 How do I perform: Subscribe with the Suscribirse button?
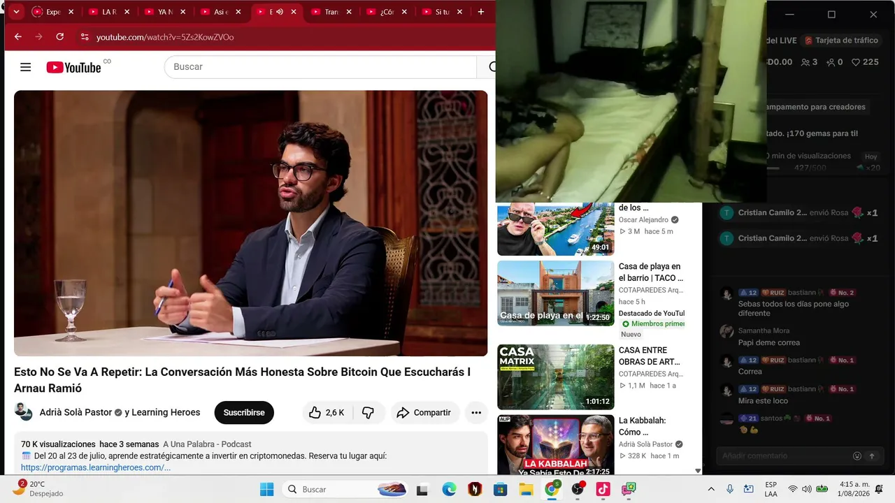click(244, 413)
